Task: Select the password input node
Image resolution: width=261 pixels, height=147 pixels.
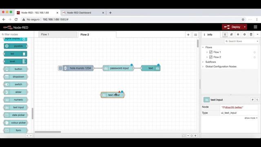Action: tap(118, 68)
